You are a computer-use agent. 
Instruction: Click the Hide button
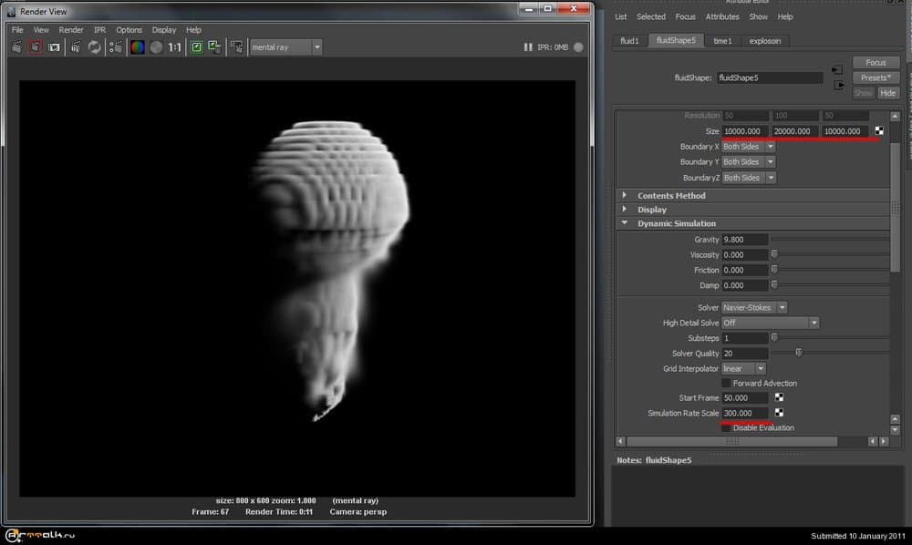pos(887,93)
